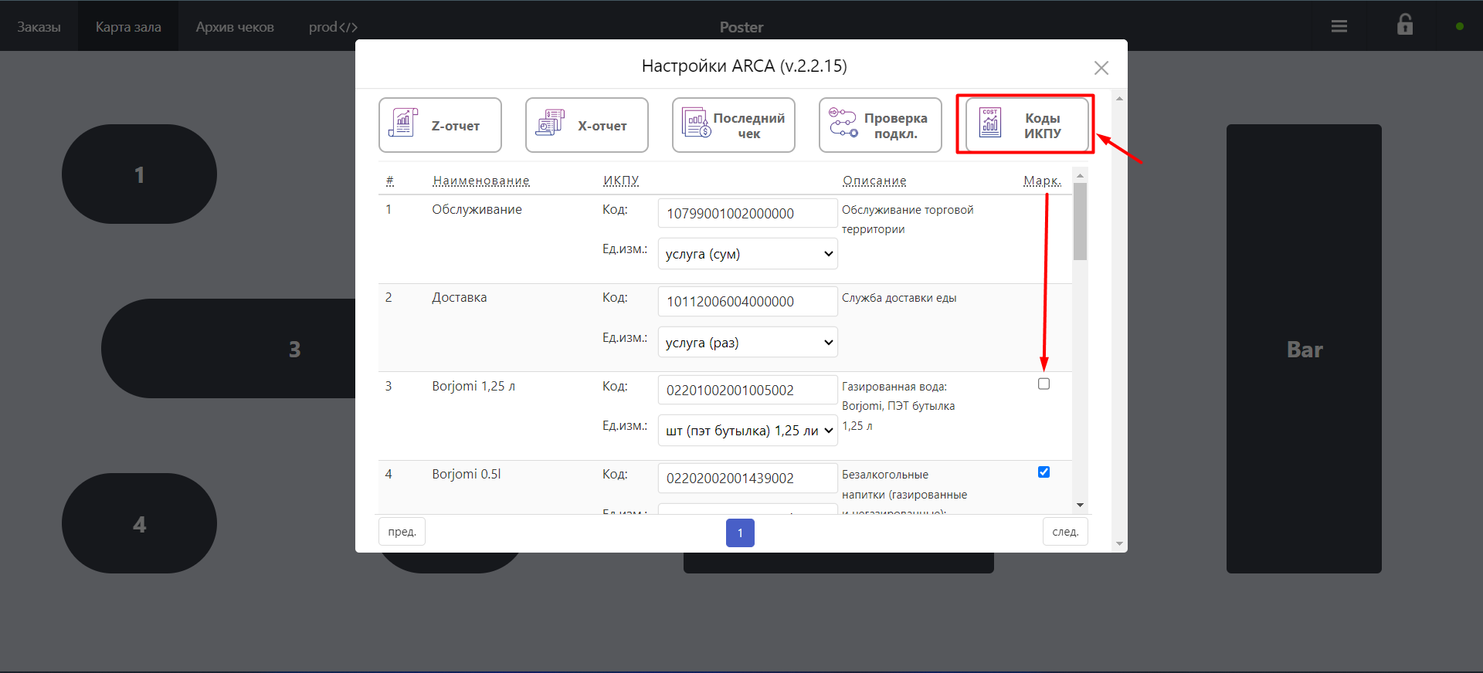Click the Наименование column header
1483x673 pixels.
[481, 181]
